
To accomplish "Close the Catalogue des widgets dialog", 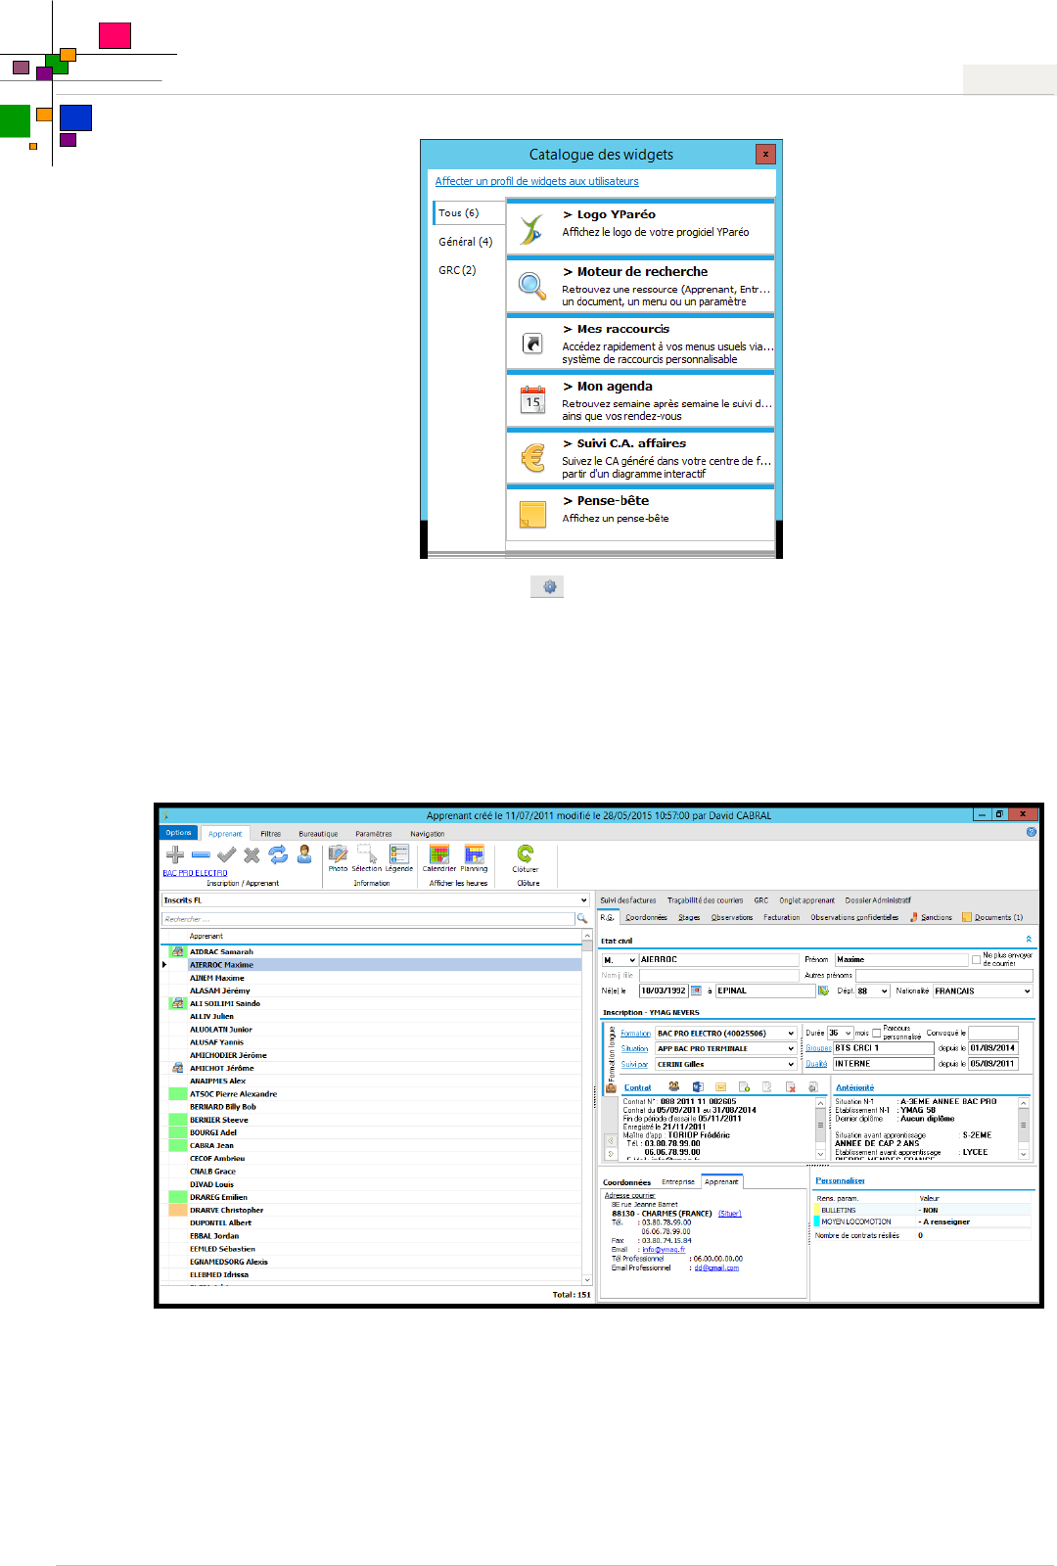I will pyautogui.click(x=766, y=154).
